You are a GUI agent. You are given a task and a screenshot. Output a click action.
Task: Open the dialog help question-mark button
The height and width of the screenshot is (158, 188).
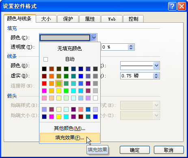(172, 6)
